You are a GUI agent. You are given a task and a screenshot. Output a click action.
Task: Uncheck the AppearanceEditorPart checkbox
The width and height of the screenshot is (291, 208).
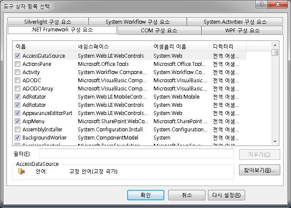17,113
